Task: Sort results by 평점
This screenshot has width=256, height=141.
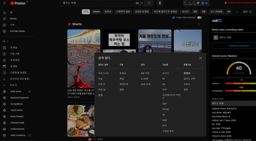Action: coord(186,89)
